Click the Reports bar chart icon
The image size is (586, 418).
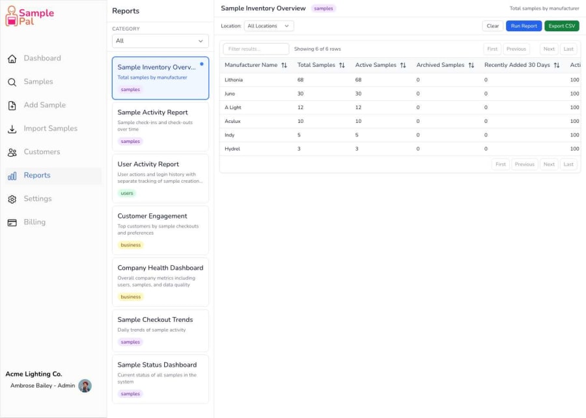pos(11,175)
